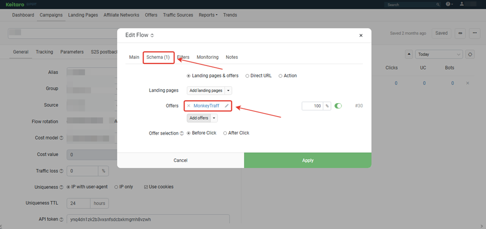This screenshot has height=229, width=486.
Task: Click the offer share percent field
Action: tap(312, 106)
